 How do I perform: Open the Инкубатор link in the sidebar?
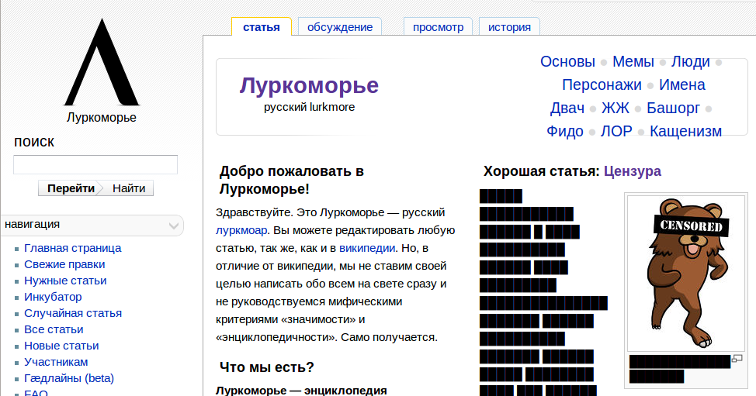pyautogui.click(x=53, y=297)
